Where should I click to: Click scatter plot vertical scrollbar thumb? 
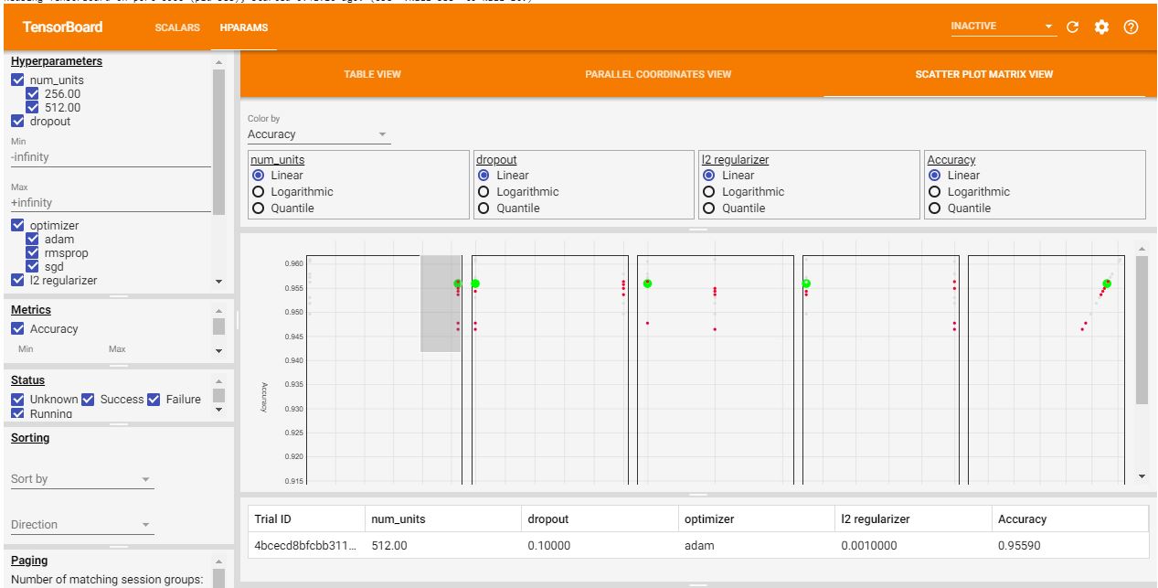(1142, 329)
